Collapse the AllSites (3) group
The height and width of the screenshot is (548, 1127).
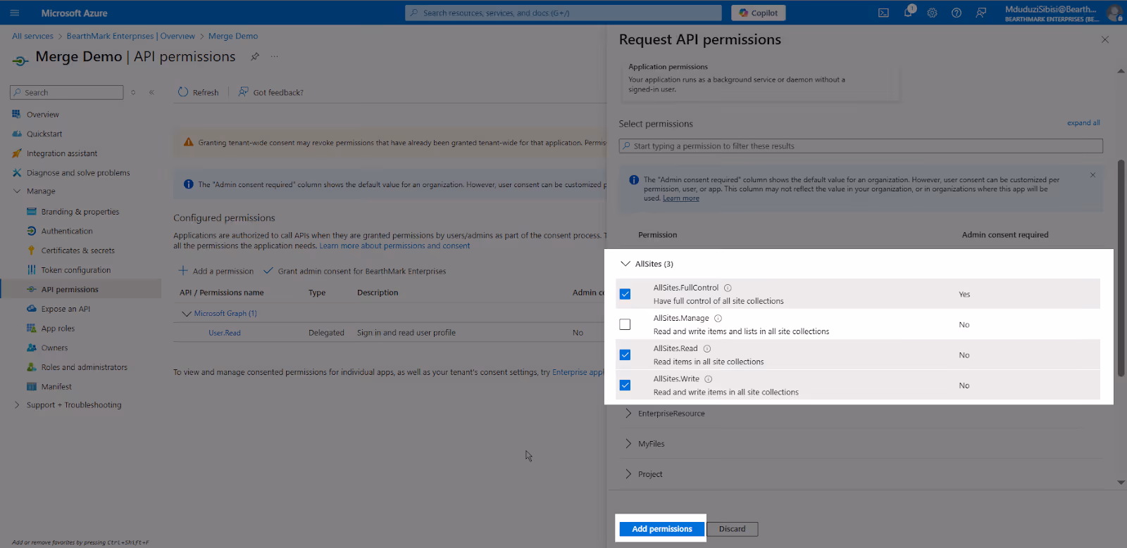click(x=625, y=264)
